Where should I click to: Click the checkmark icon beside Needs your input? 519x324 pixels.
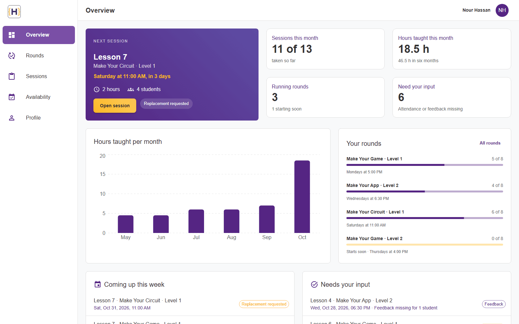click(x=314, y=284)
